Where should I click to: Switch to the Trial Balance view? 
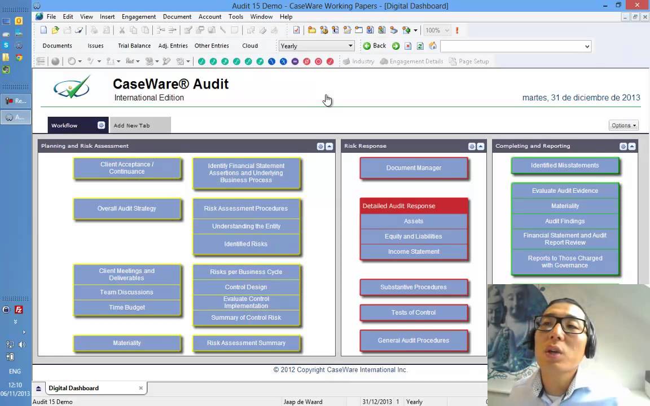[x=134, y=46]
